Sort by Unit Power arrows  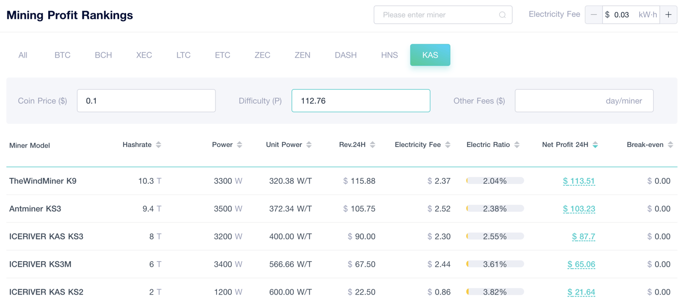pos(309,145)
